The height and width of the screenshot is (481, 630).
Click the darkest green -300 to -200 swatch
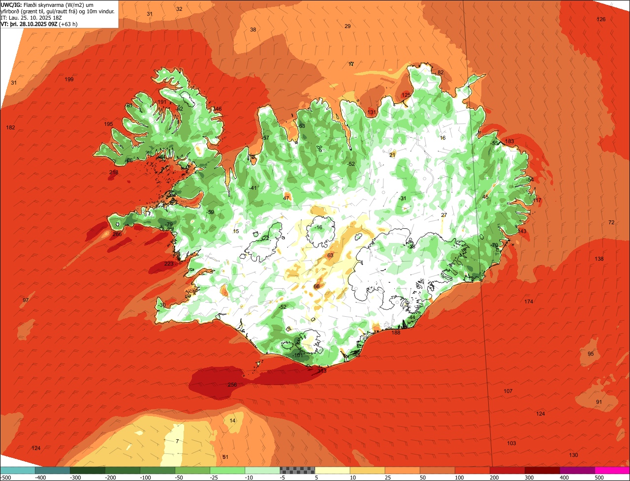tap(88, 471)
